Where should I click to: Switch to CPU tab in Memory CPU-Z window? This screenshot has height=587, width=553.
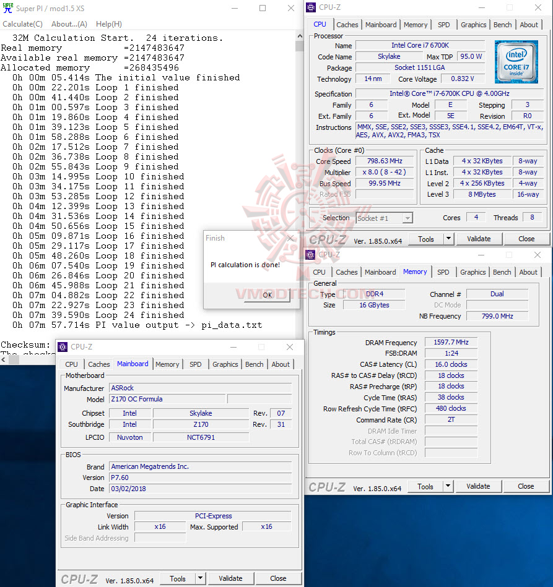pyautogui.click(x=319, y=272)
